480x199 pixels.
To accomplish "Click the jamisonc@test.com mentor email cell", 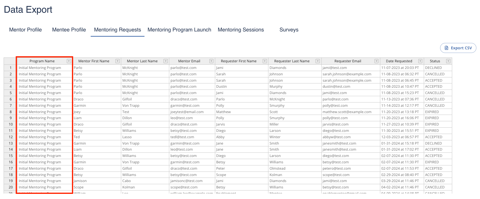I will coord(186,181).
